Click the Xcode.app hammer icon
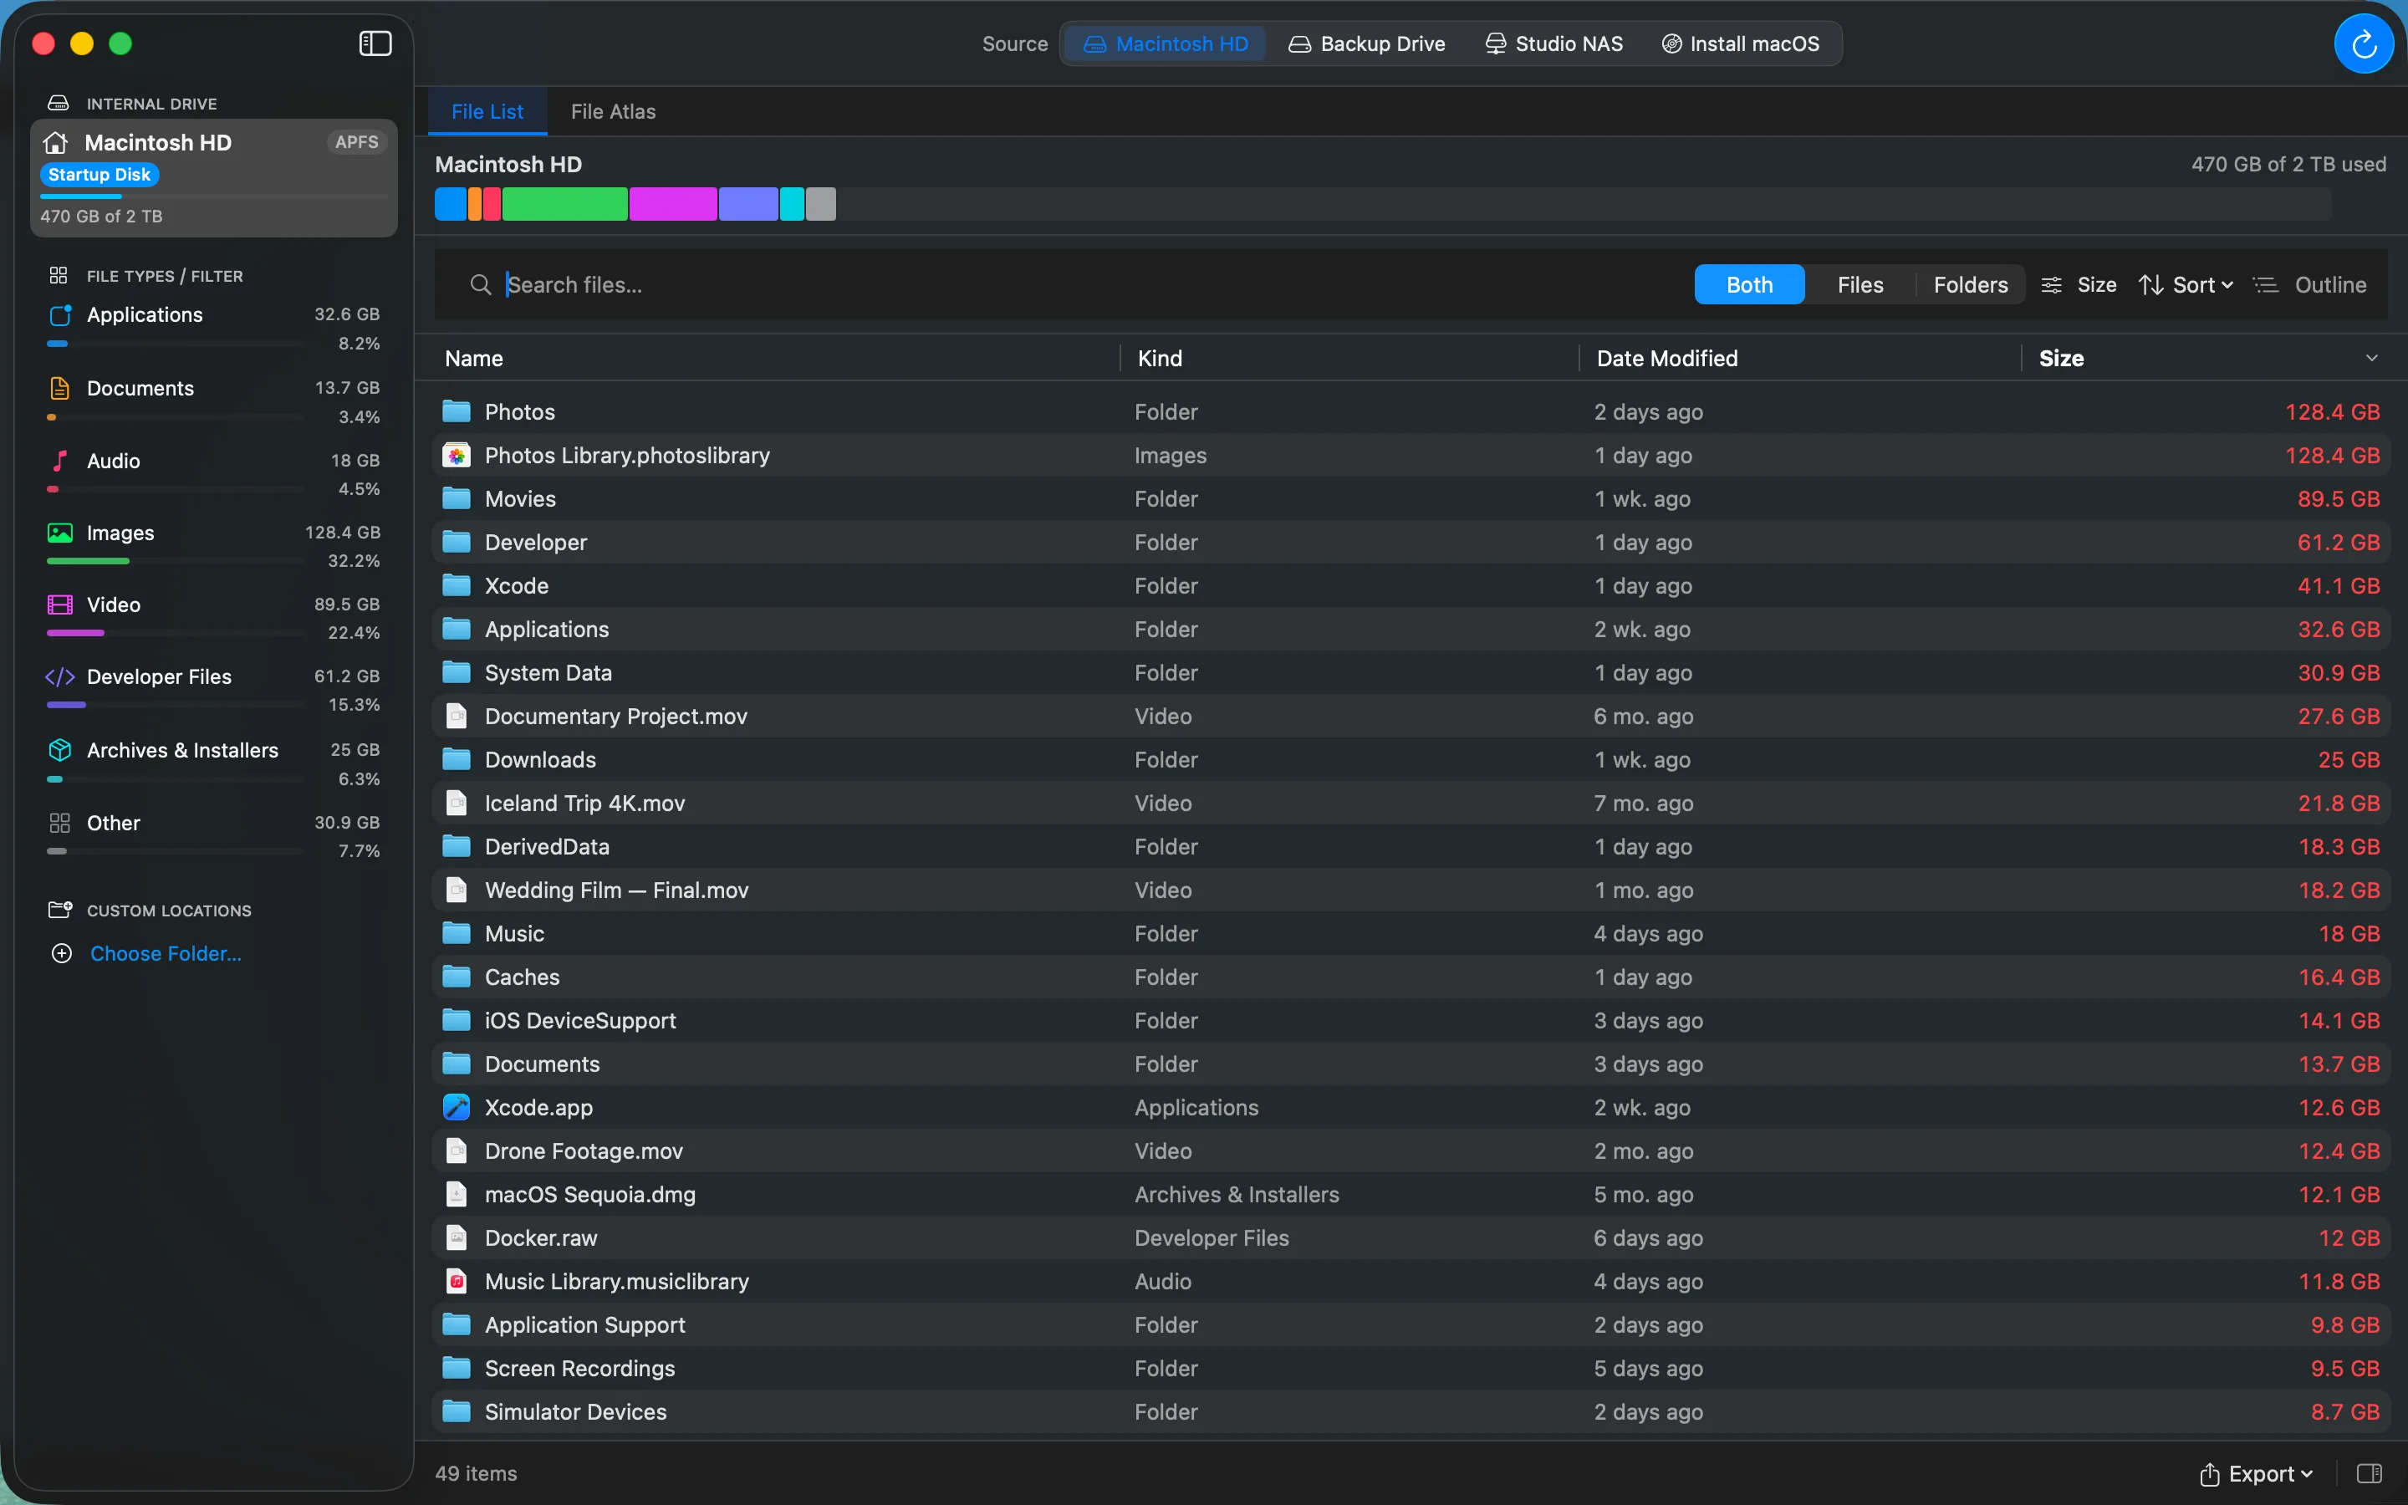The height and width of the screenshot is (1505, 2408). coord(457,1107)
